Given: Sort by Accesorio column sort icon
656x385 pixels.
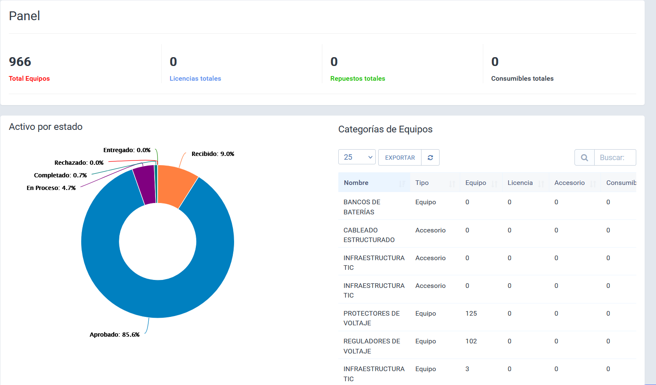Looking at the screenshot, I should coord(593,183).
